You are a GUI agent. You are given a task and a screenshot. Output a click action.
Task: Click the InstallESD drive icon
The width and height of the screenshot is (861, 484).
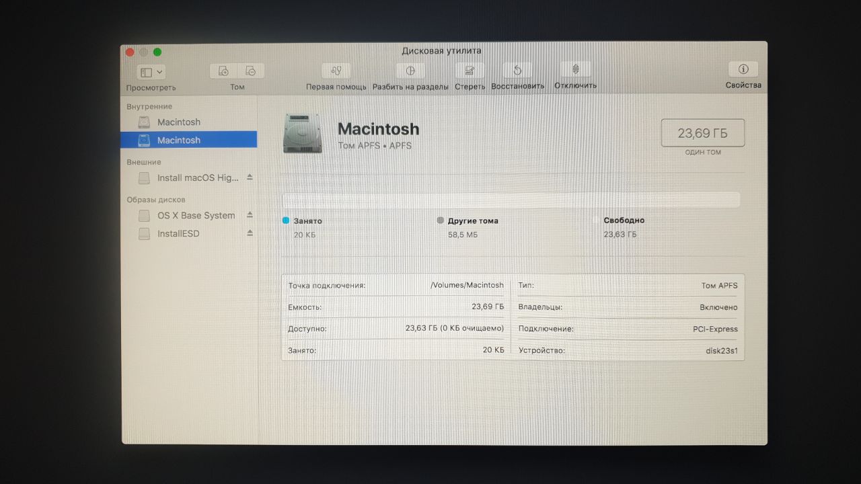(144, 234)
